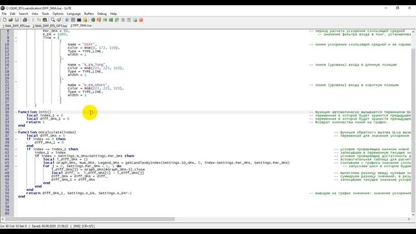Screen dimensions: 416x234
Task: Open the View menu
Action: (34, 14)
